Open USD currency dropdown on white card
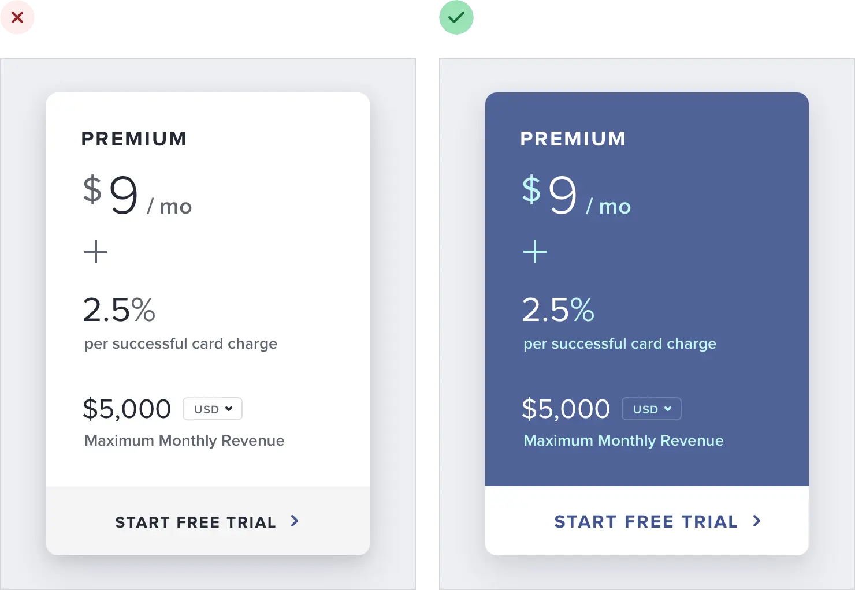Image resolution: width=855 pixels, height=590 pixels. [213, 409]
